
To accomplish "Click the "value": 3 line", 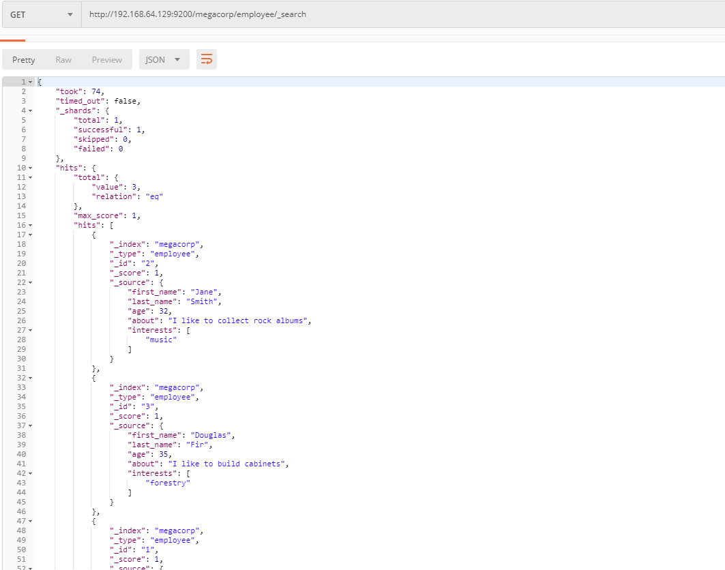I will 116,187.
